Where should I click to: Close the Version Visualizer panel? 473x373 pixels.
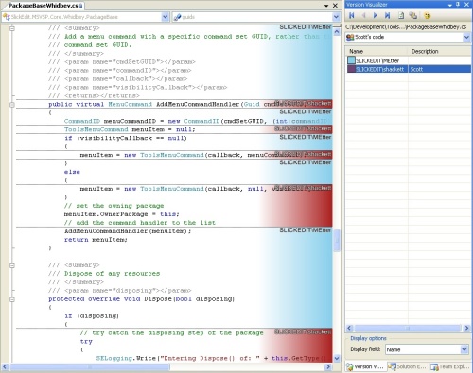466,5
